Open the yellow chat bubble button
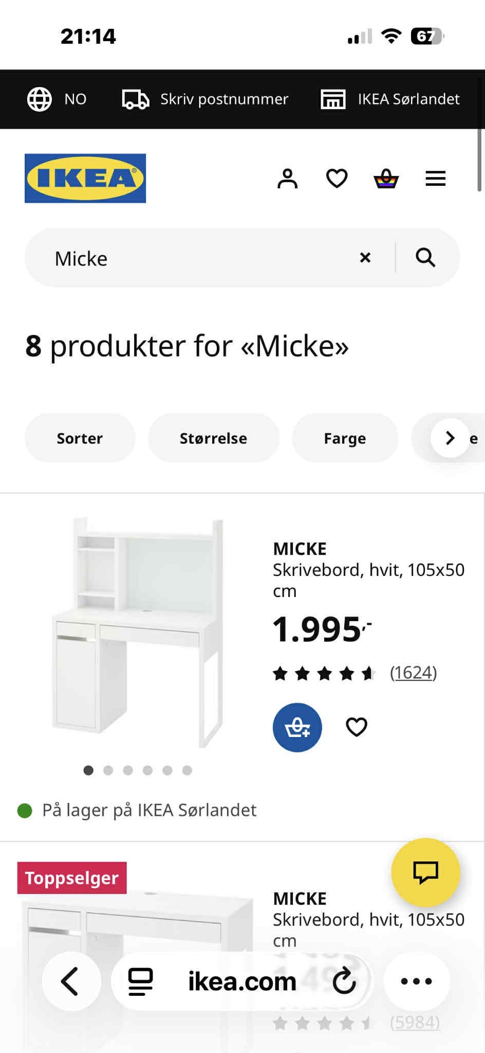Image resolution: width=485 pixels, height=1053 pixels. pos(425,872)
